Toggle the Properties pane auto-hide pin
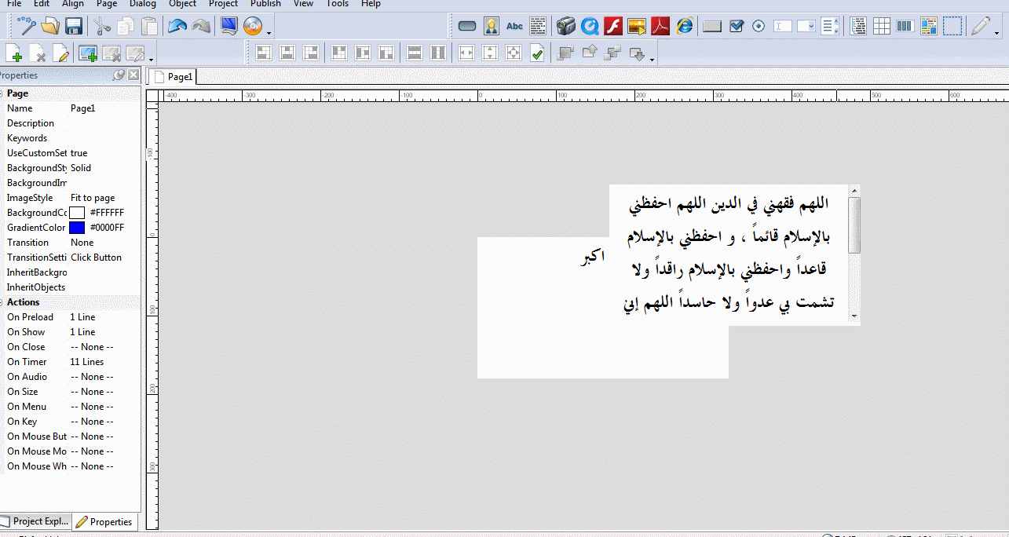This screenshot has height=537, width=1009. 119,75
